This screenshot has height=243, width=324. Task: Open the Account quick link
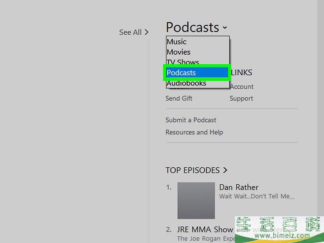(x=242, y=87)
